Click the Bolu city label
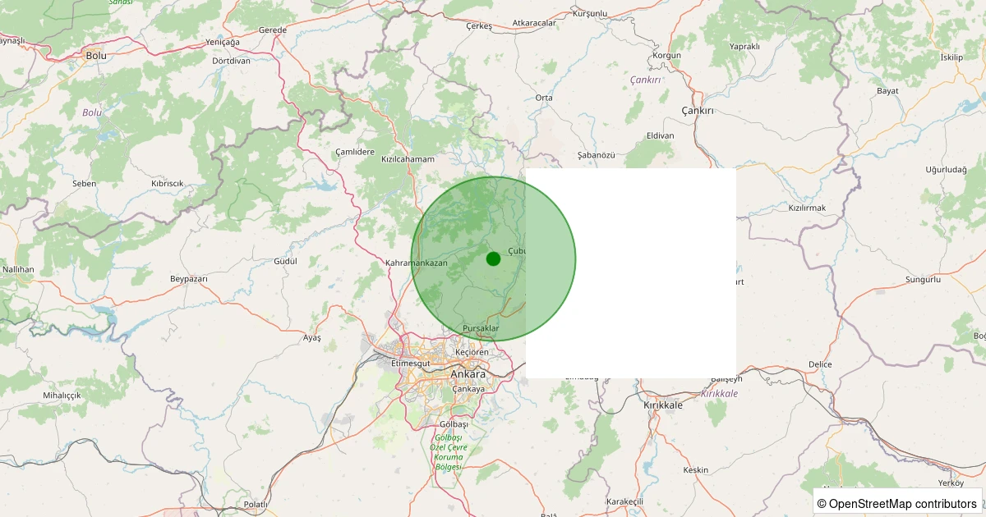 click(96, 56)
